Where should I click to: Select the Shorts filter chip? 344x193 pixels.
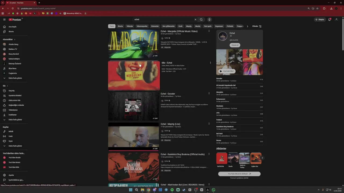tap(120, 26)
